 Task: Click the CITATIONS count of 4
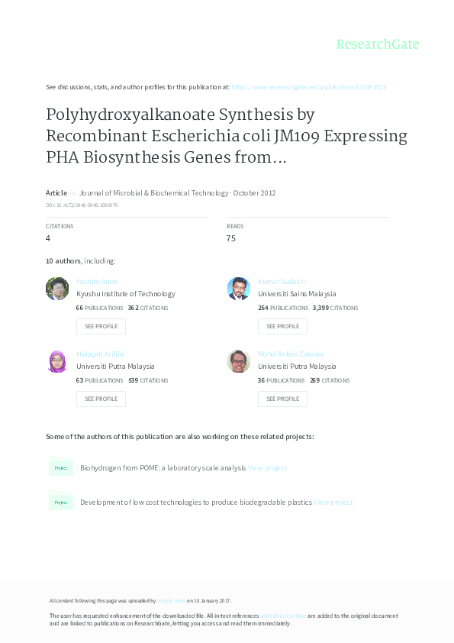tap(47, 238)
